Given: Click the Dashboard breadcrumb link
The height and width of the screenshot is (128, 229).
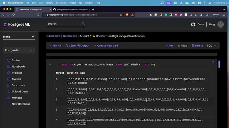Looking at the screenshot, I should 53,36.
